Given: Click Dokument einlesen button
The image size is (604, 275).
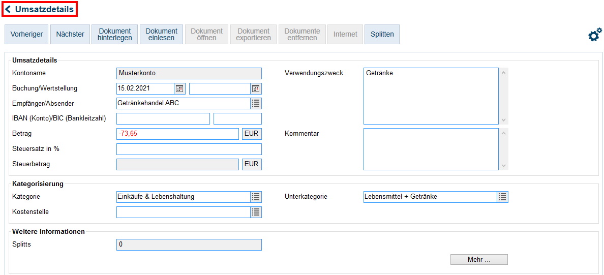Looking at the screenshot, I should click(161, 35).
